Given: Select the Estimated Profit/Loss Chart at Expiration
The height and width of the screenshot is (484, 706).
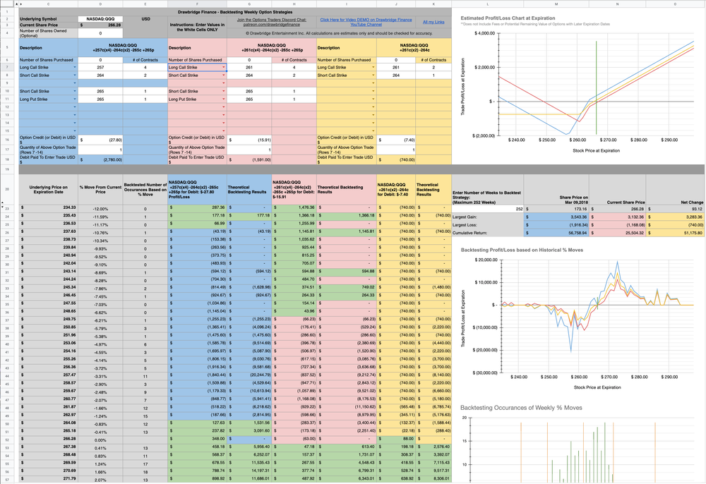Looking at the screenshot, I should click(578, 85).
